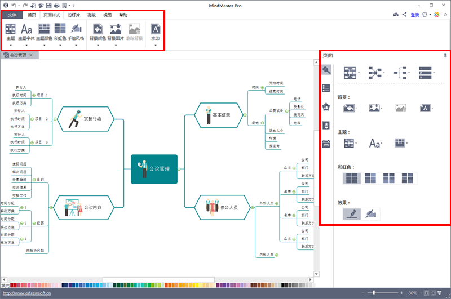Image resolution: width=451 pixels, height=299 pixels.
Task: Switch to the 高级 ribbon tab
Action: (x=91, y=15)
